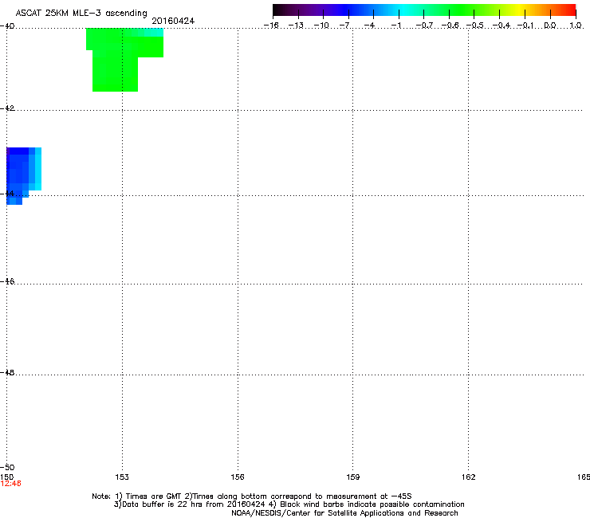Screen dimensions: 590x518
Task: Click the longitude label 156
Action: point(238,477)
